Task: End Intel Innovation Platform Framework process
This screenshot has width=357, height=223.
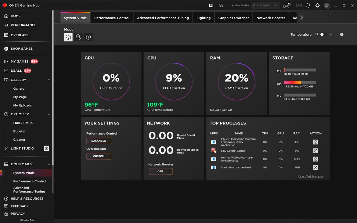Action: (x=316, y=142)
